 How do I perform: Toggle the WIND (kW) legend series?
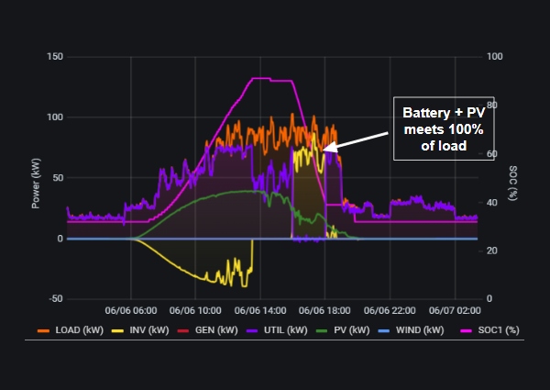tap(411, 330)
